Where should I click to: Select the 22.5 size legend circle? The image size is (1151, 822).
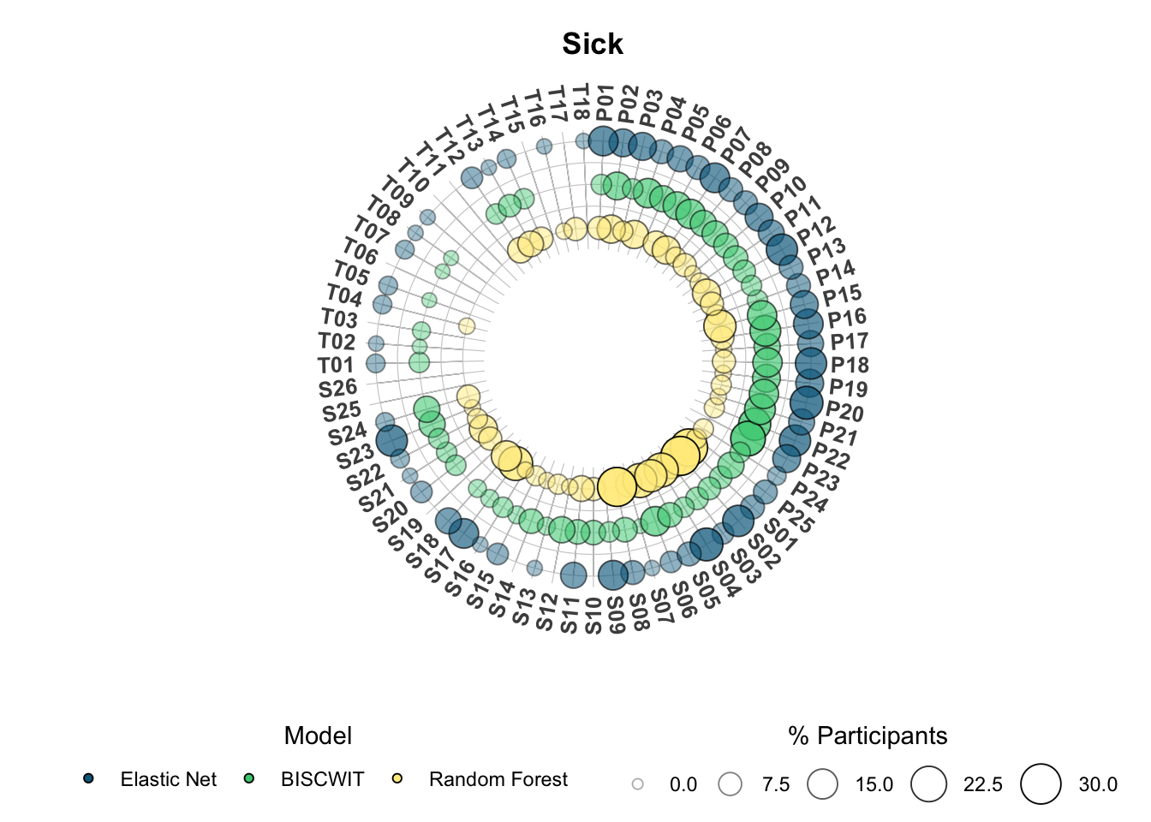pos(929,784)
